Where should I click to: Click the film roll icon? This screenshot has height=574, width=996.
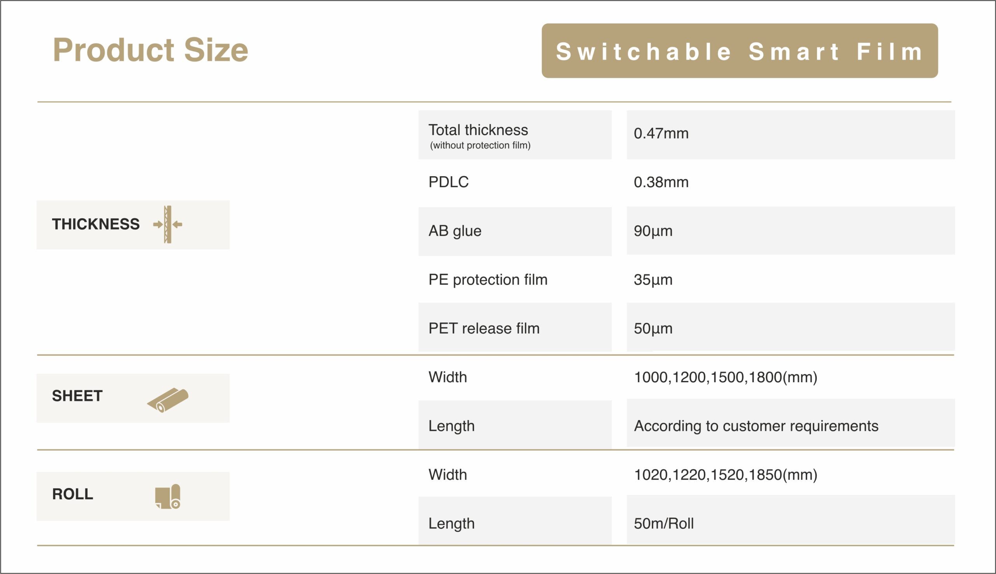coord(168,496)
